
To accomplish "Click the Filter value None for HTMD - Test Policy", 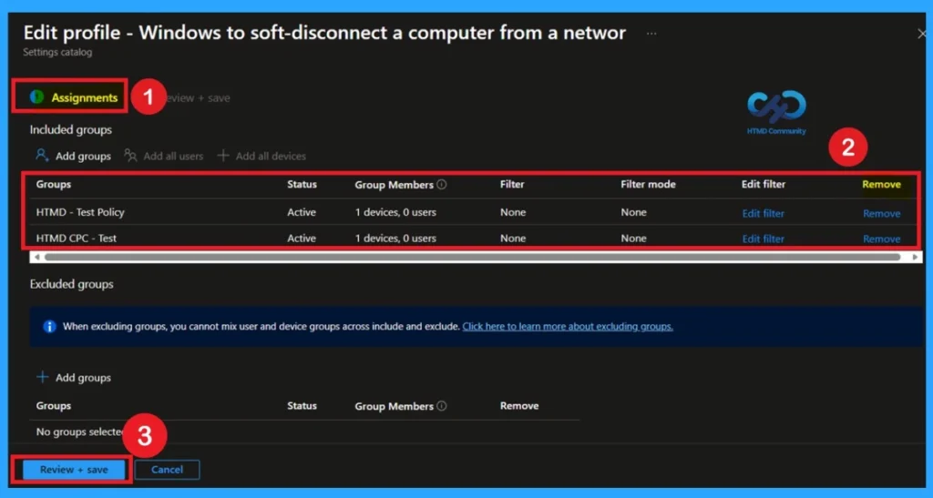I will pyautogui.click(x=513, y=212).
